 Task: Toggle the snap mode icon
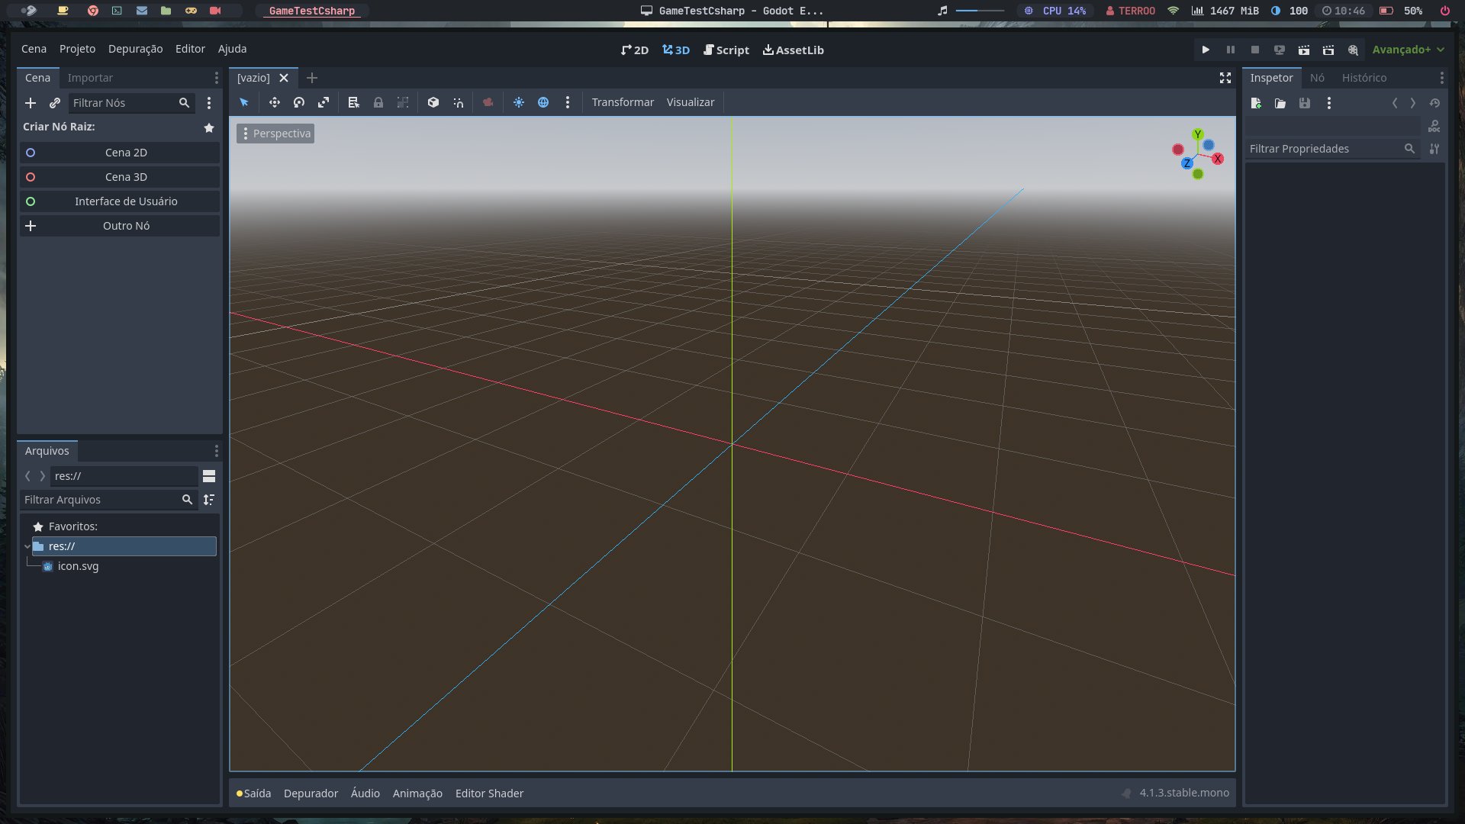coord(458,102)
